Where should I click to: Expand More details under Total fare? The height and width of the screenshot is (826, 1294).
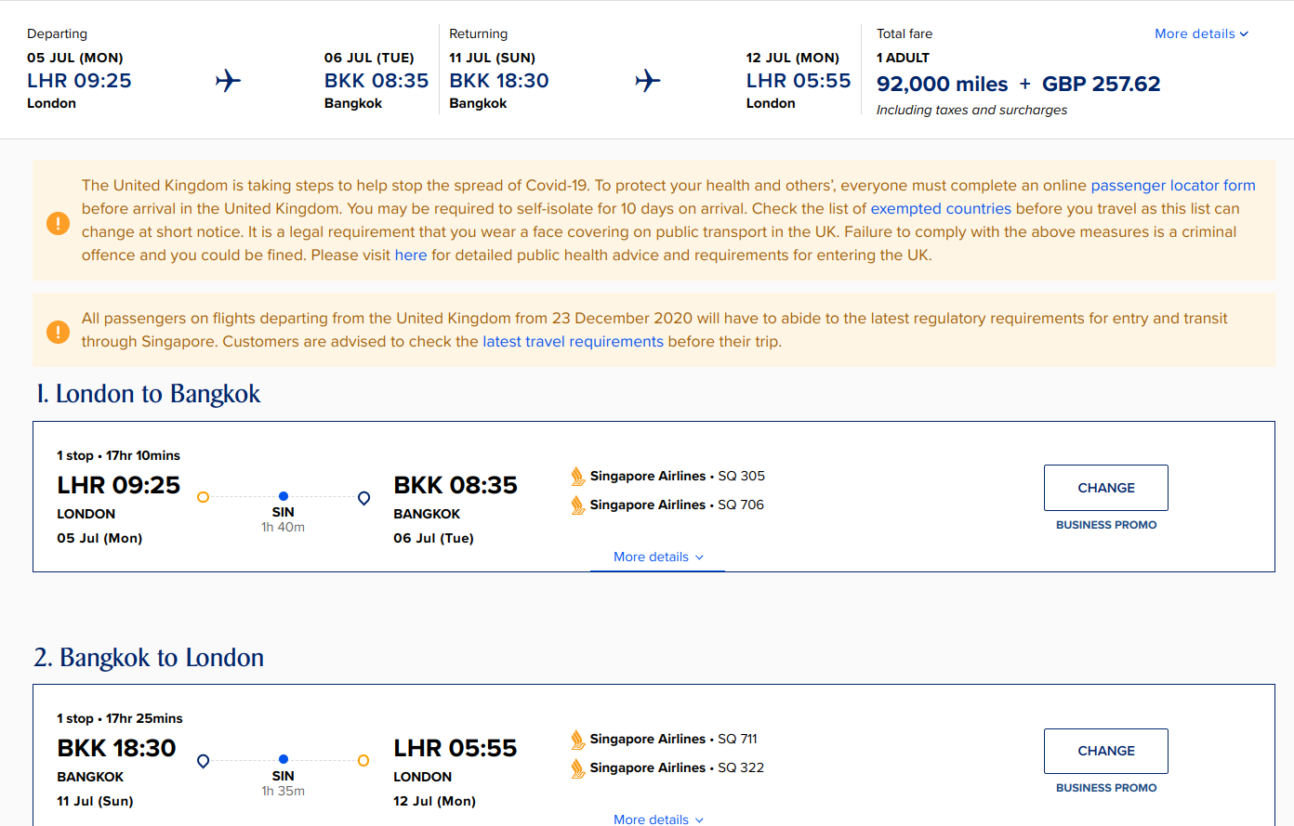tap(1201, 33)
